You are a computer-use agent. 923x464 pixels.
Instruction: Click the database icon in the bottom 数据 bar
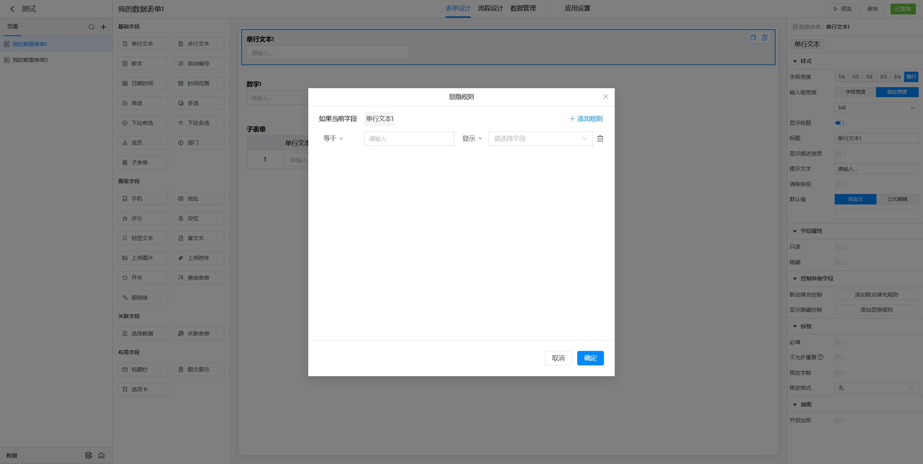[x=88, y=455]
